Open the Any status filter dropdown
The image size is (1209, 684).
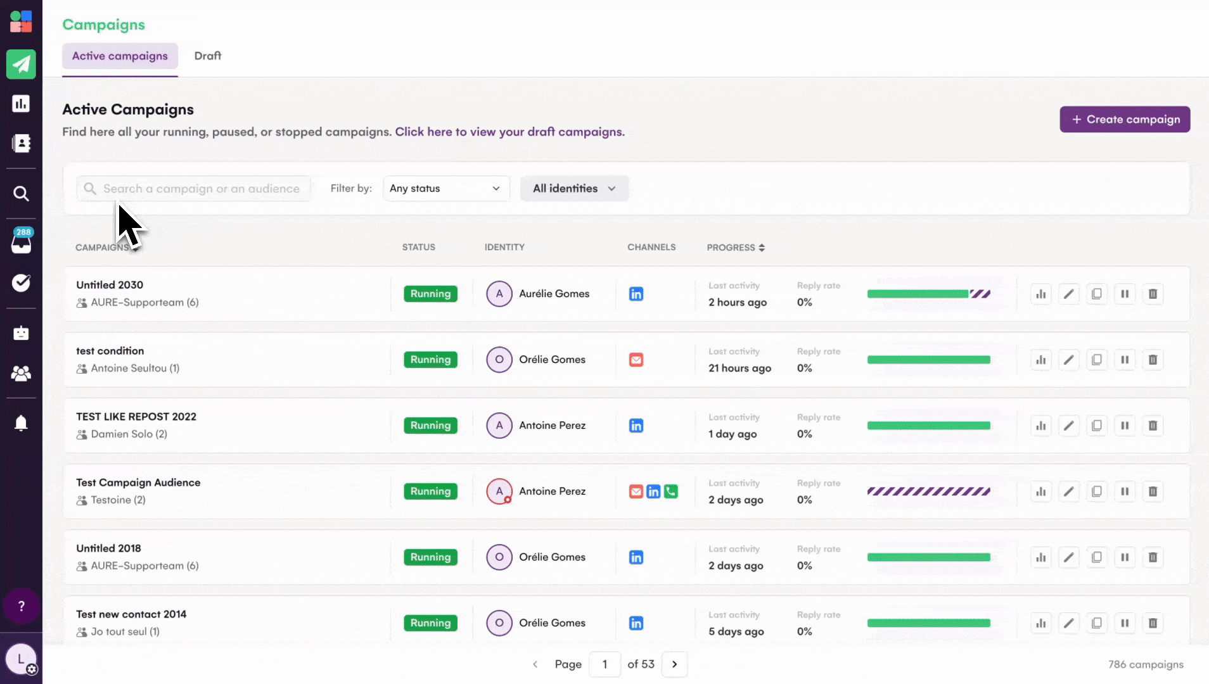click(x=445, y=188)
